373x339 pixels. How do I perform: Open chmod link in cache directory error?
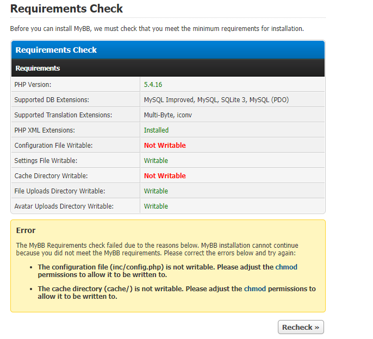(255, 288)
